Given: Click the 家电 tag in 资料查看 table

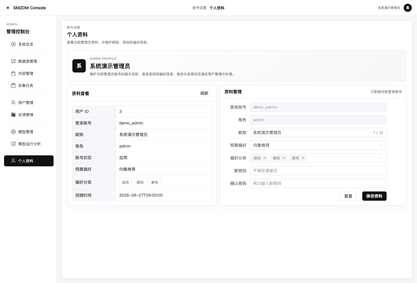Looking at the screenshot, I should (x=155, y=182).
